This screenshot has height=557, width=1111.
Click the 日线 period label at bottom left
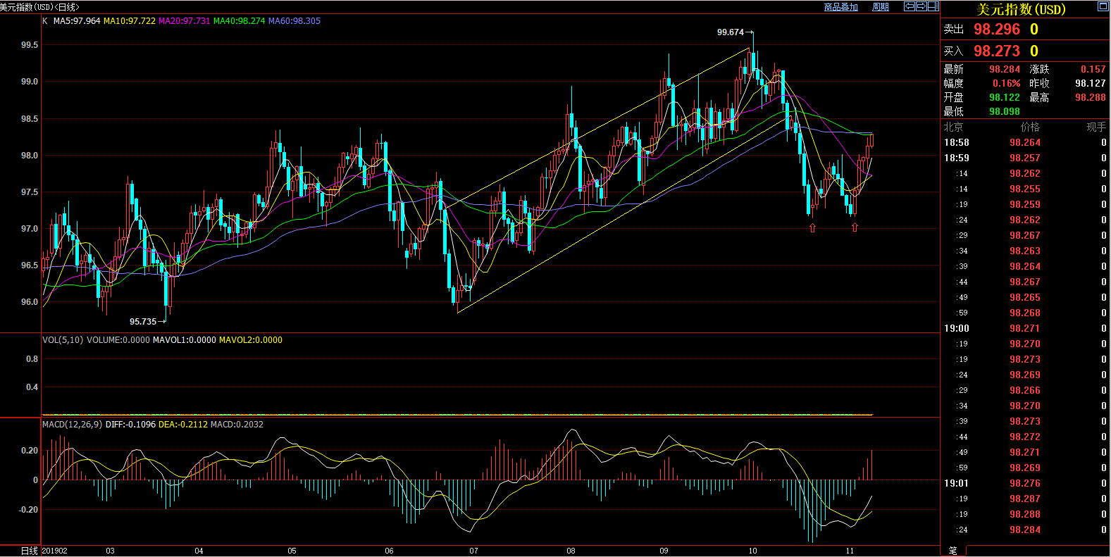pyautogui.click(x=30, y=551)
